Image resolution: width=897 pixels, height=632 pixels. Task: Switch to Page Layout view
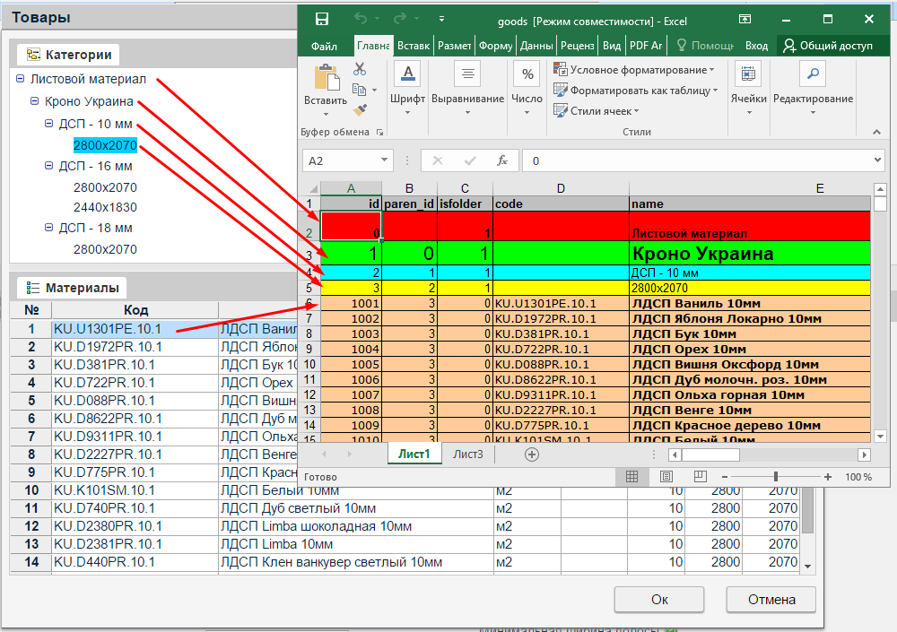click(x=666, y=477)
